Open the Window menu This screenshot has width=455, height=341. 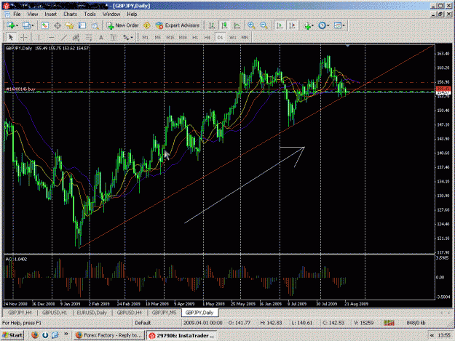[111, 14]
